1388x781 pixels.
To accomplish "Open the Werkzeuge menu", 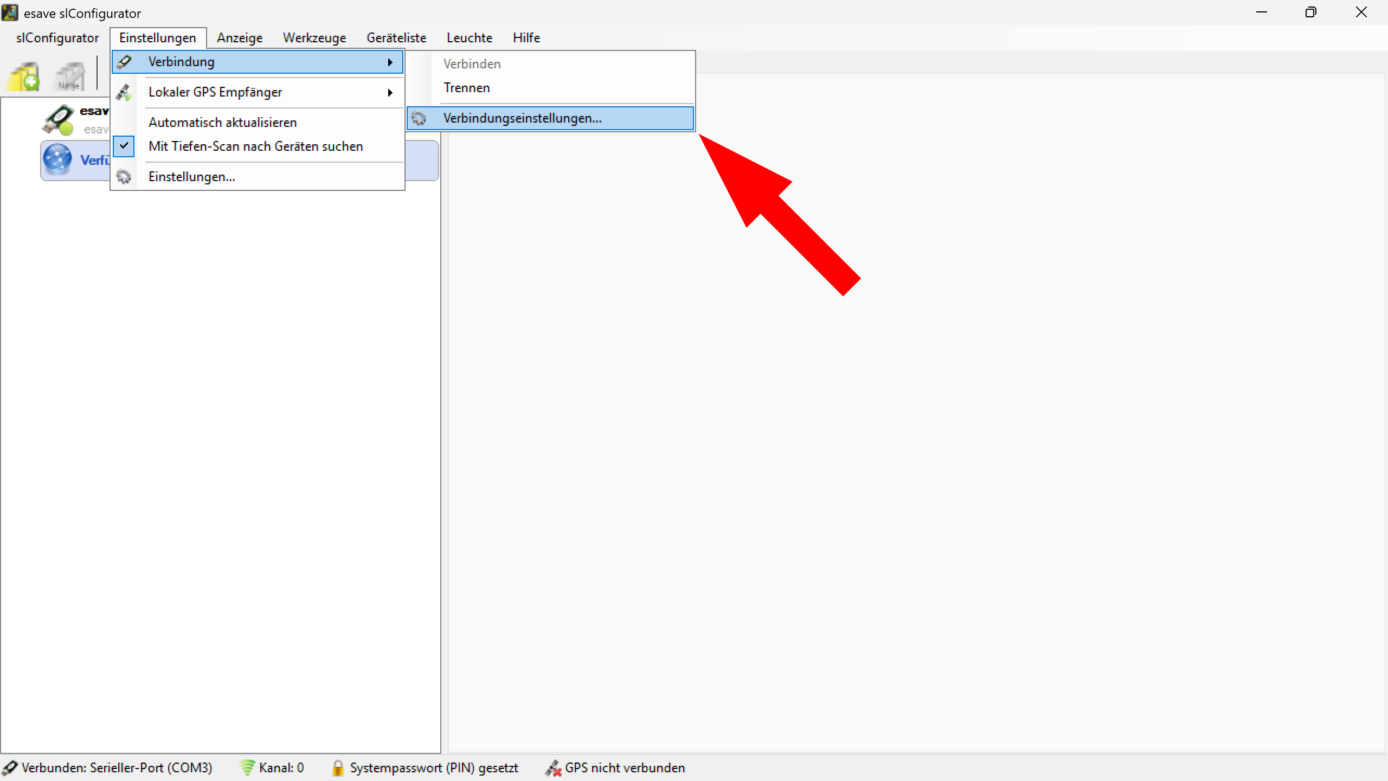I will [314, 38].
